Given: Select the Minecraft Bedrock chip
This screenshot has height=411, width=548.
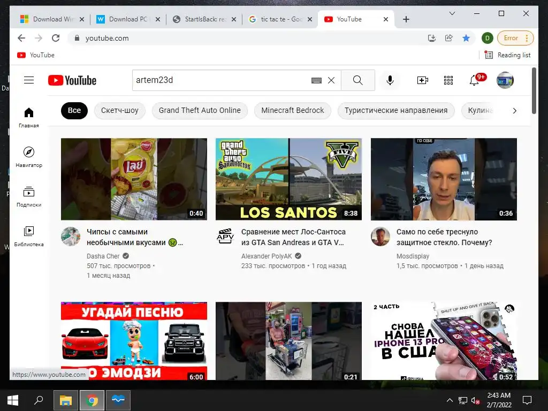Looking at the screenshot, I should pyautogui.click(x=293, y=110).
